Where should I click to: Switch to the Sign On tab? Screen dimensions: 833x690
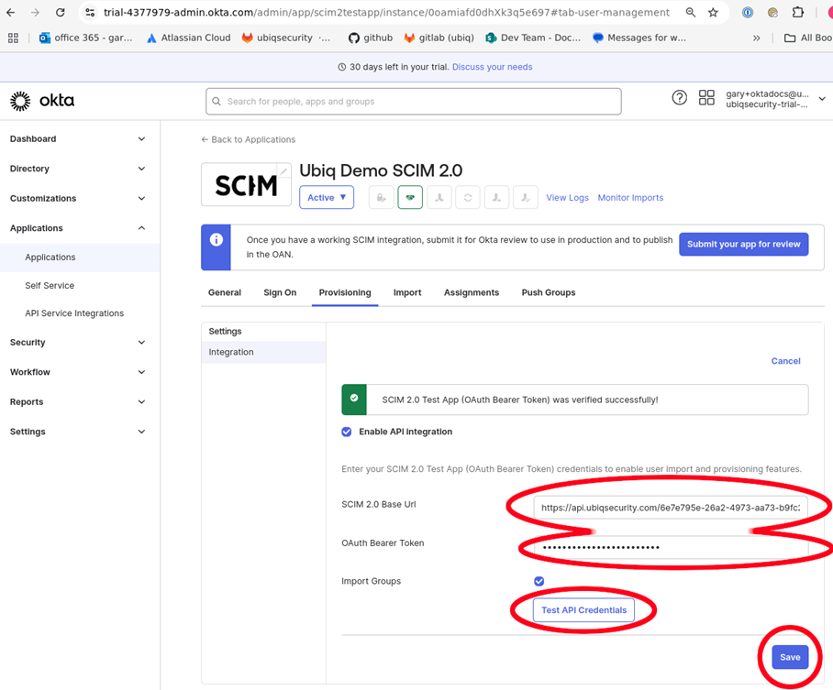[x=280, y=292]
